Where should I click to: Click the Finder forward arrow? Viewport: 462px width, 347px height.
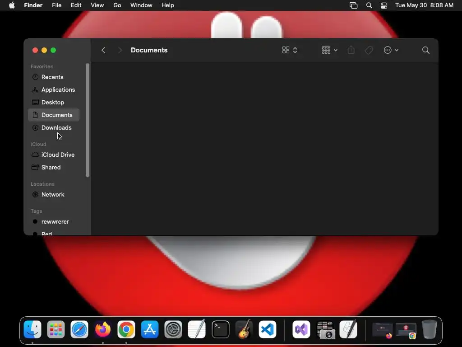click(x=120, y=50)
